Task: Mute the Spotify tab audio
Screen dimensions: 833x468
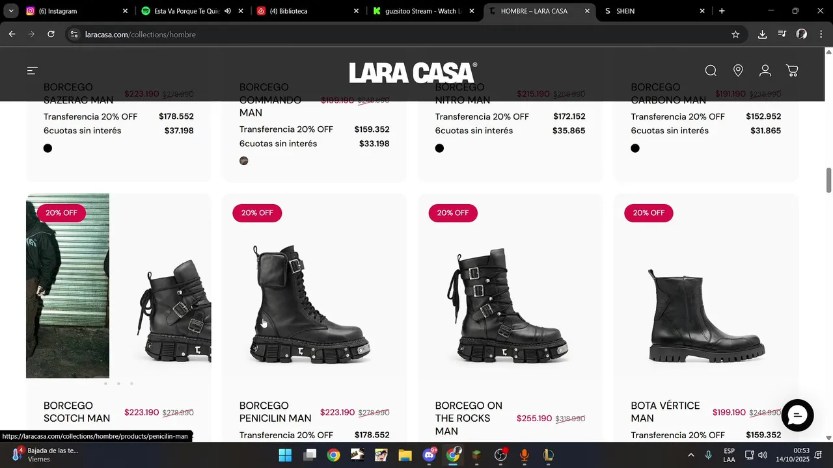Action: pos(228,11)
